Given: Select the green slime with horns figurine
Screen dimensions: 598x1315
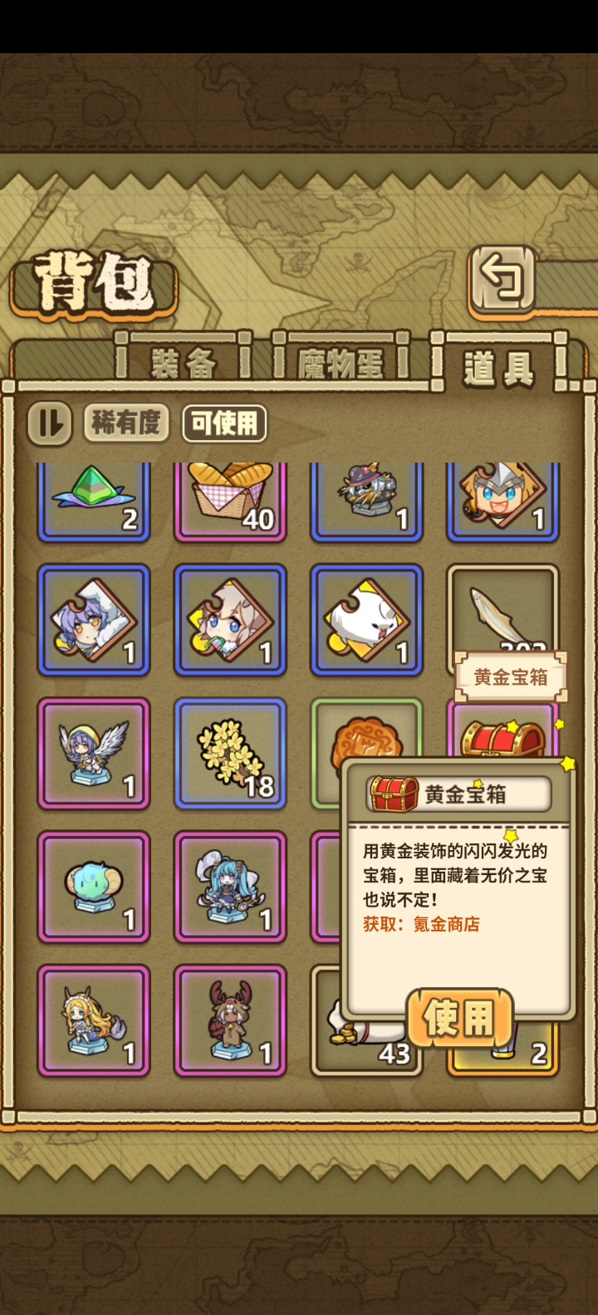Looking at the screenshot, I should click(x=94, y=887).
